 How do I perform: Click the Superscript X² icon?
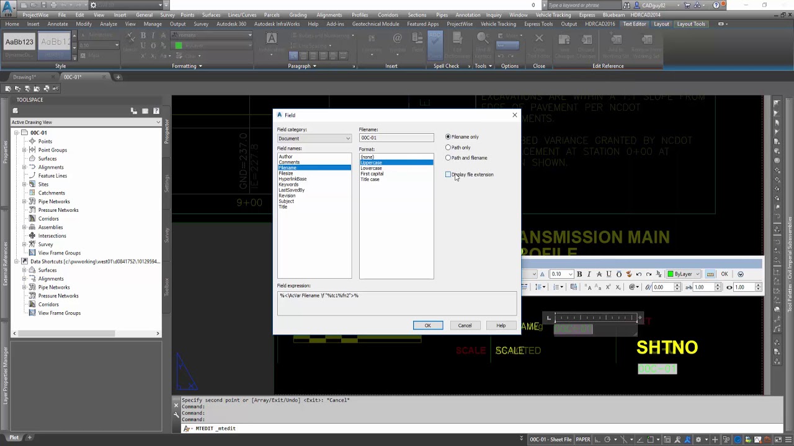609,287
